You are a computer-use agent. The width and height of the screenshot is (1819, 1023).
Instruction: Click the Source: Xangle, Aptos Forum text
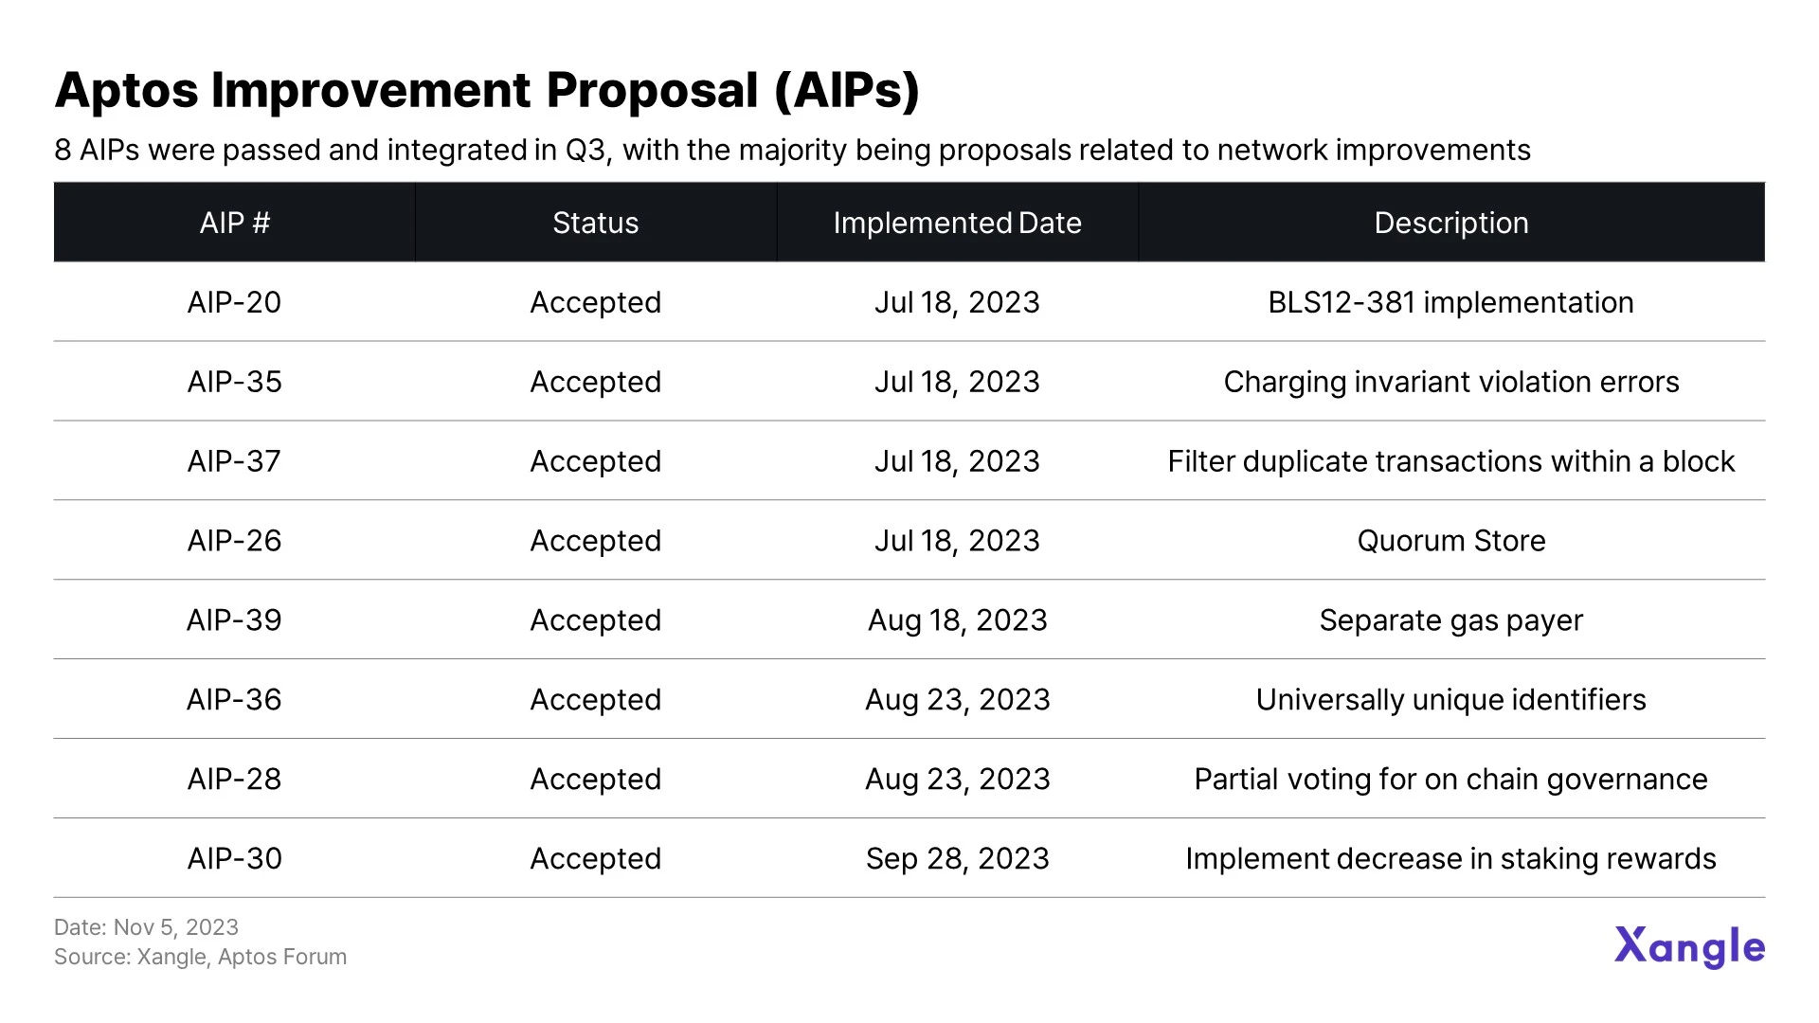point(200,957)
